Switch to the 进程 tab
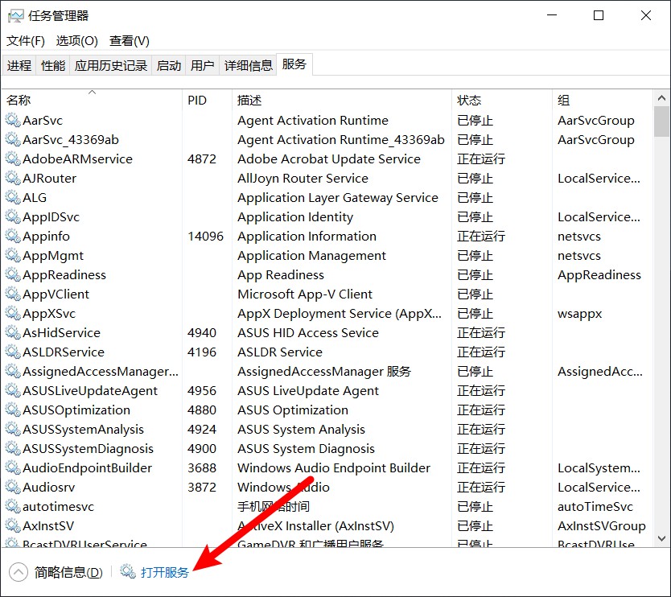 [19, 65]
